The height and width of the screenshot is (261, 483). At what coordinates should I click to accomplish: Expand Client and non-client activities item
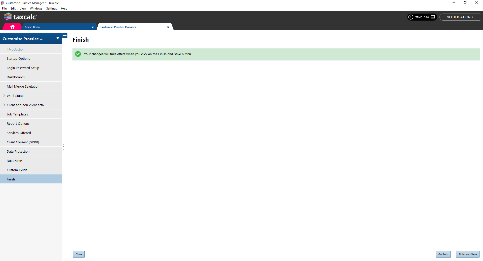pyautogui.click(x=4, y=105)
